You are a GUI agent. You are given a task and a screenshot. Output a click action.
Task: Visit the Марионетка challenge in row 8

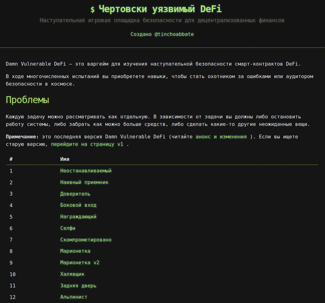click(x=75, y=251)
